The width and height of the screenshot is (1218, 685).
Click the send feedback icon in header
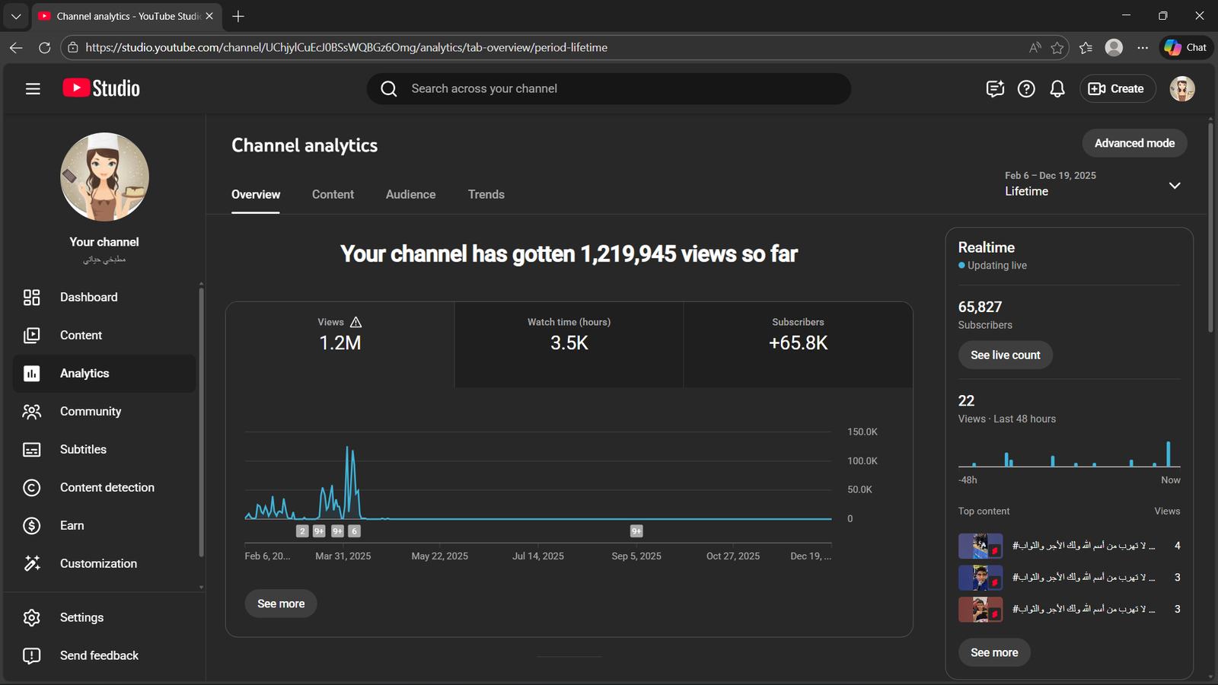pyautogui.click(x=995, y=89)
